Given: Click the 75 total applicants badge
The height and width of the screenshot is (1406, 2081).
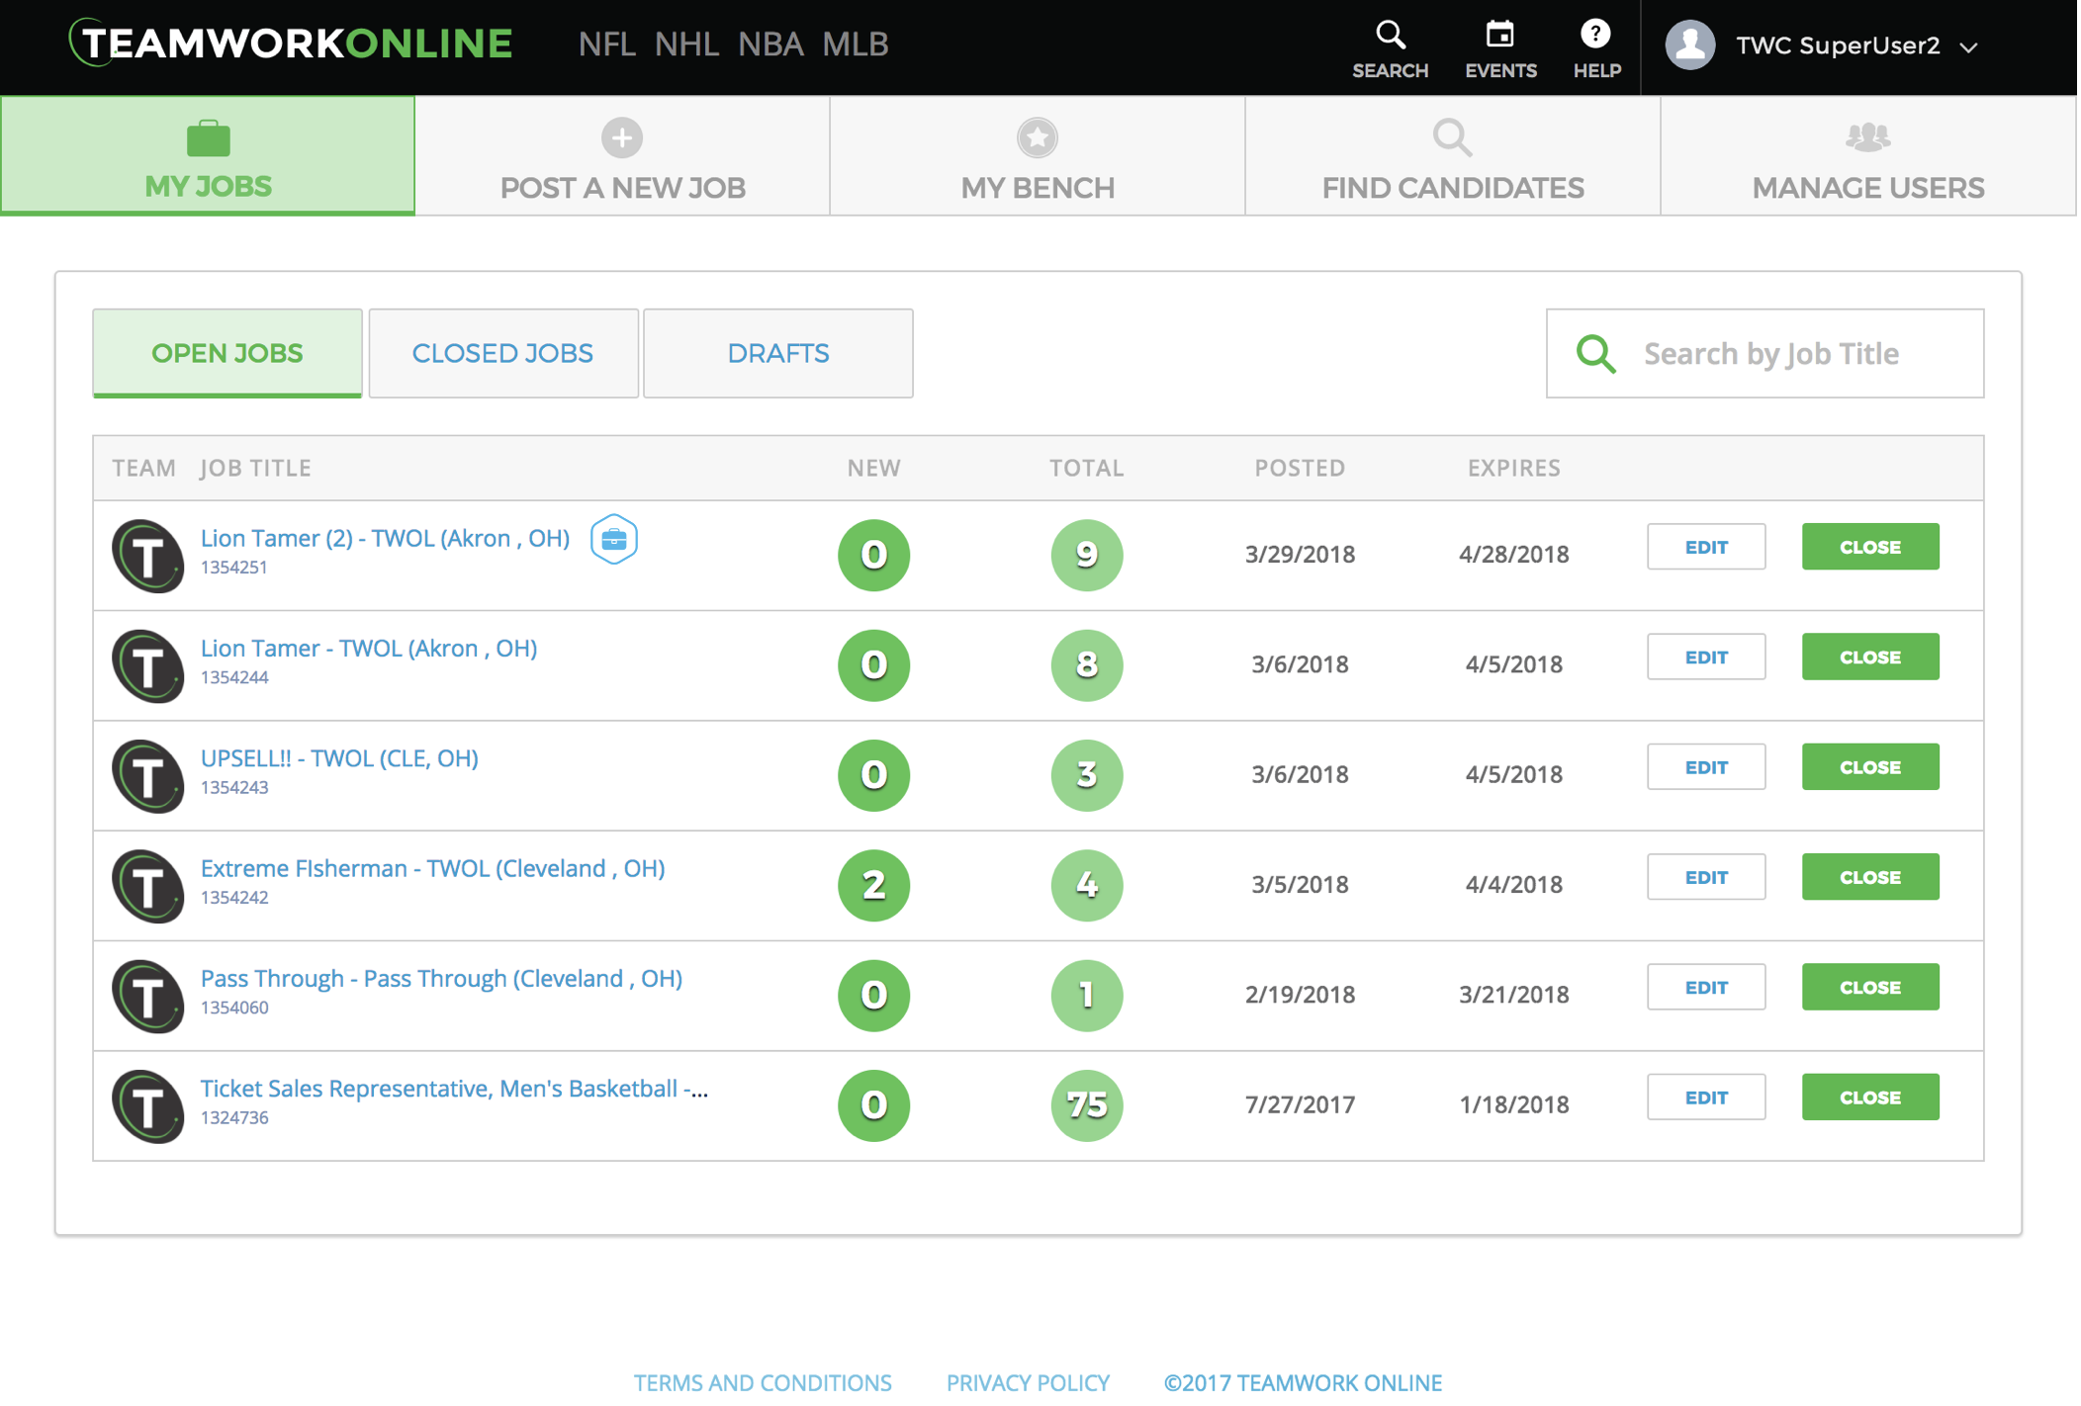Looking at the screenshot, I should coord(1085,1105).
